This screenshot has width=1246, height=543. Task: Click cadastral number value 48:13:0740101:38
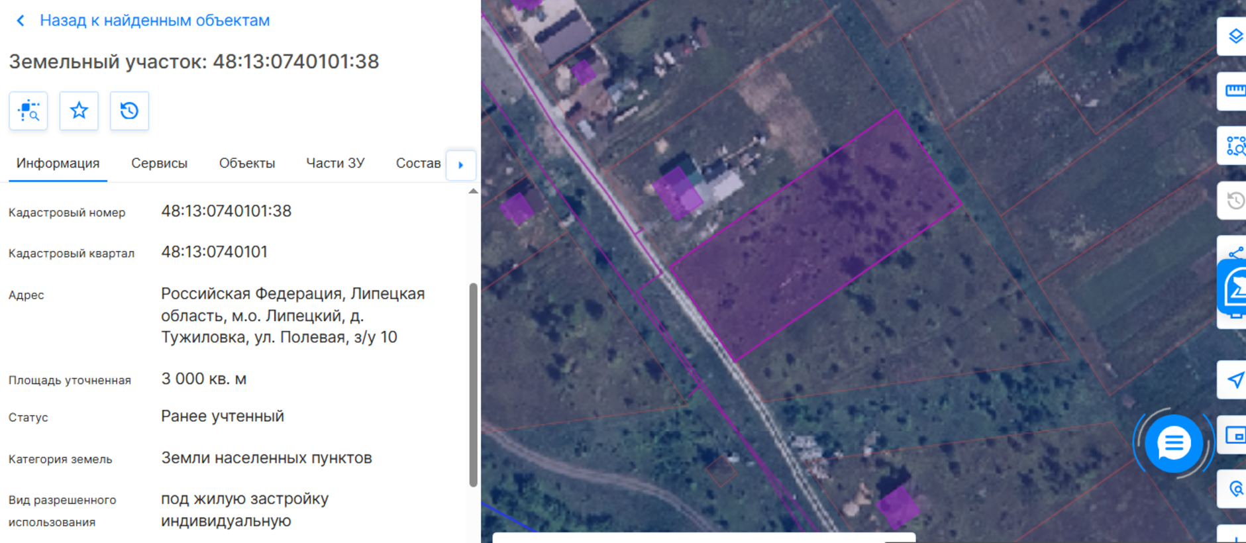pos(227,211)
